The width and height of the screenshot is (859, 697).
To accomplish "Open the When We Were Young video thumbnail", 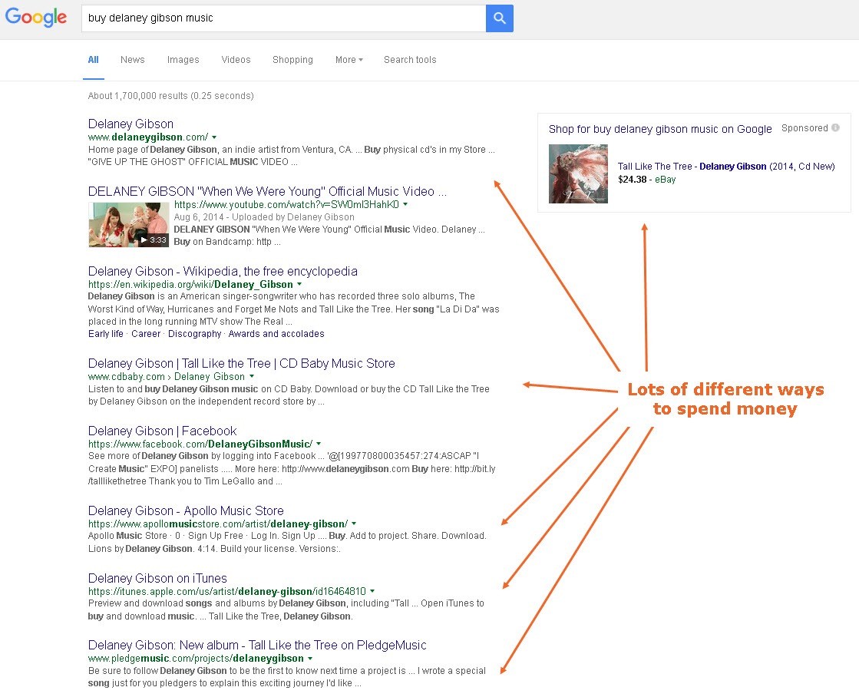I will point(128,225).
